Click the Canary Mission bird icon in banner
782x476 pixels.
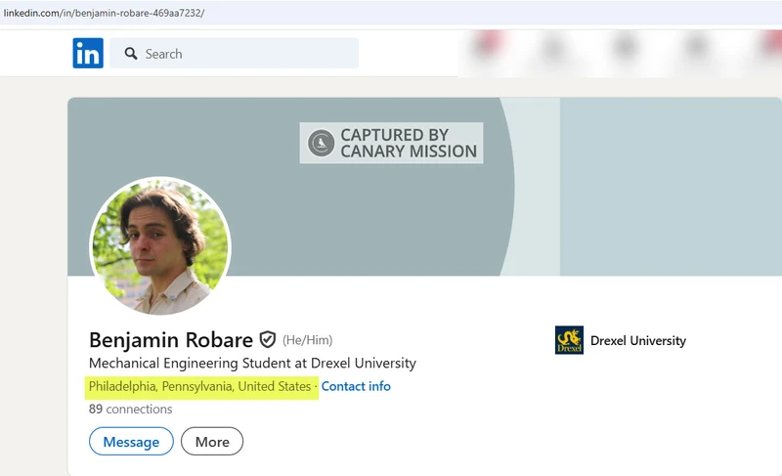coord(321,143)
